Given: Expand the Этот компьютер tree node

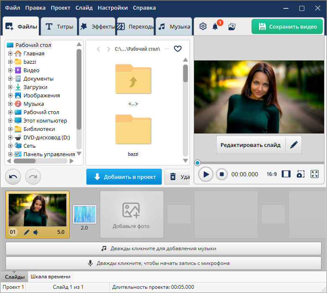Looking at the screenshot, I should (x=10, y=121).
